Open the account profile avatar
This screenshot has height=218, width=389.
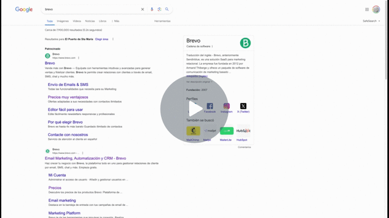click(x=376, y=10)
